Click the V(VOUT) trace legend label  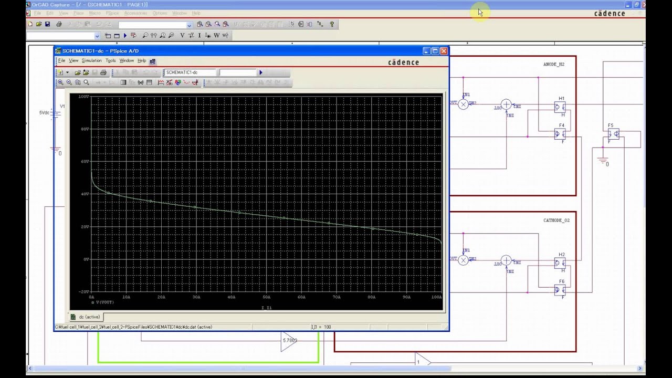[105, 302]
